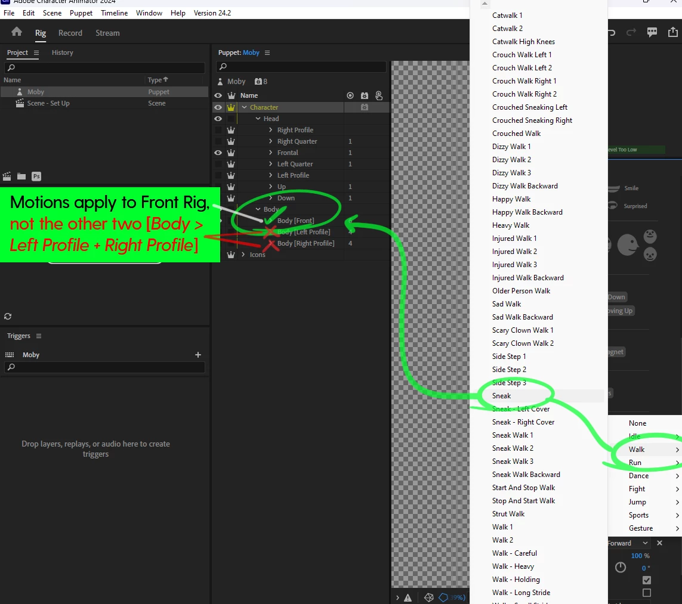
Task: Click the new folder icon in Project panel
Action: point(21,176)
